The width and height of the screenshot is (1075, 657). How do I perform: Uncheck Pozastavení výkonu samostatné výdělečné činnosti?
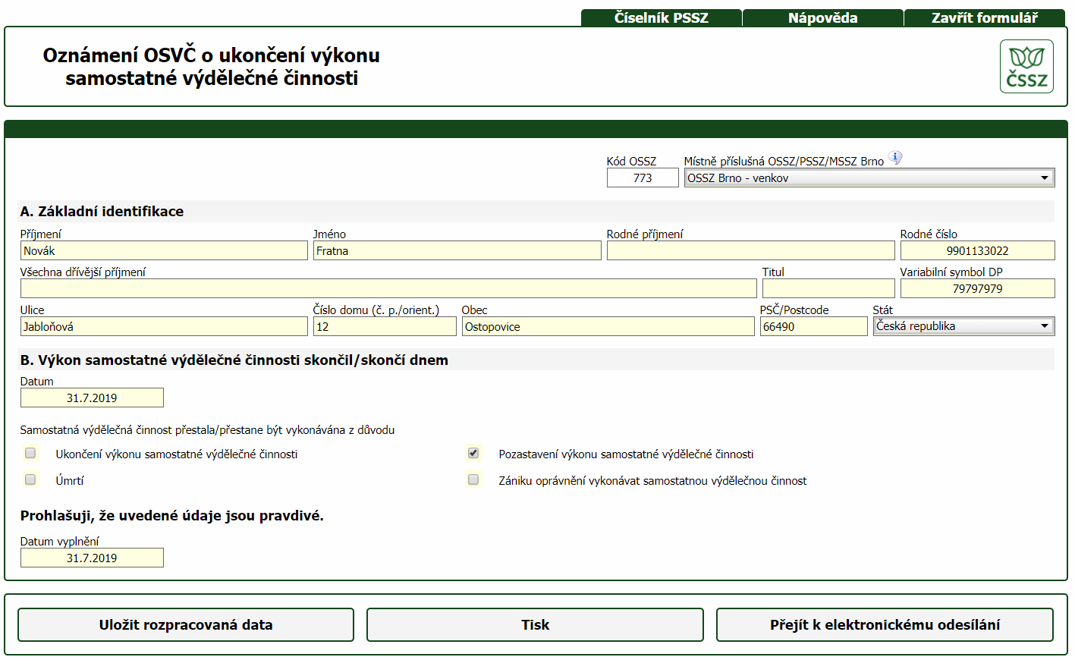click(x=473, y=453)
